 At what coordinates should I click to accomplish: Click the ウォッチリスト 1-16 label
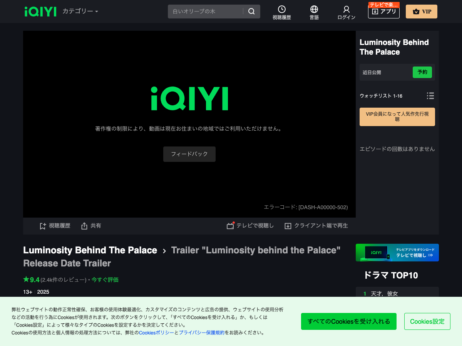pos(381,96)
